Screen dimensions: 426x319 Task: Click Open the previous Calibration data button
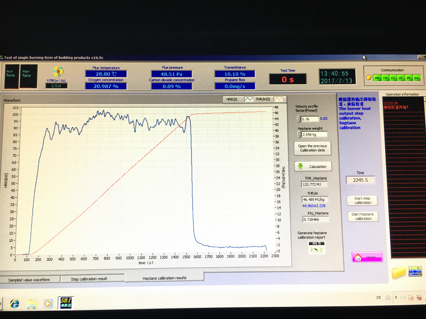pyautogui.click(x=312, y=148)
